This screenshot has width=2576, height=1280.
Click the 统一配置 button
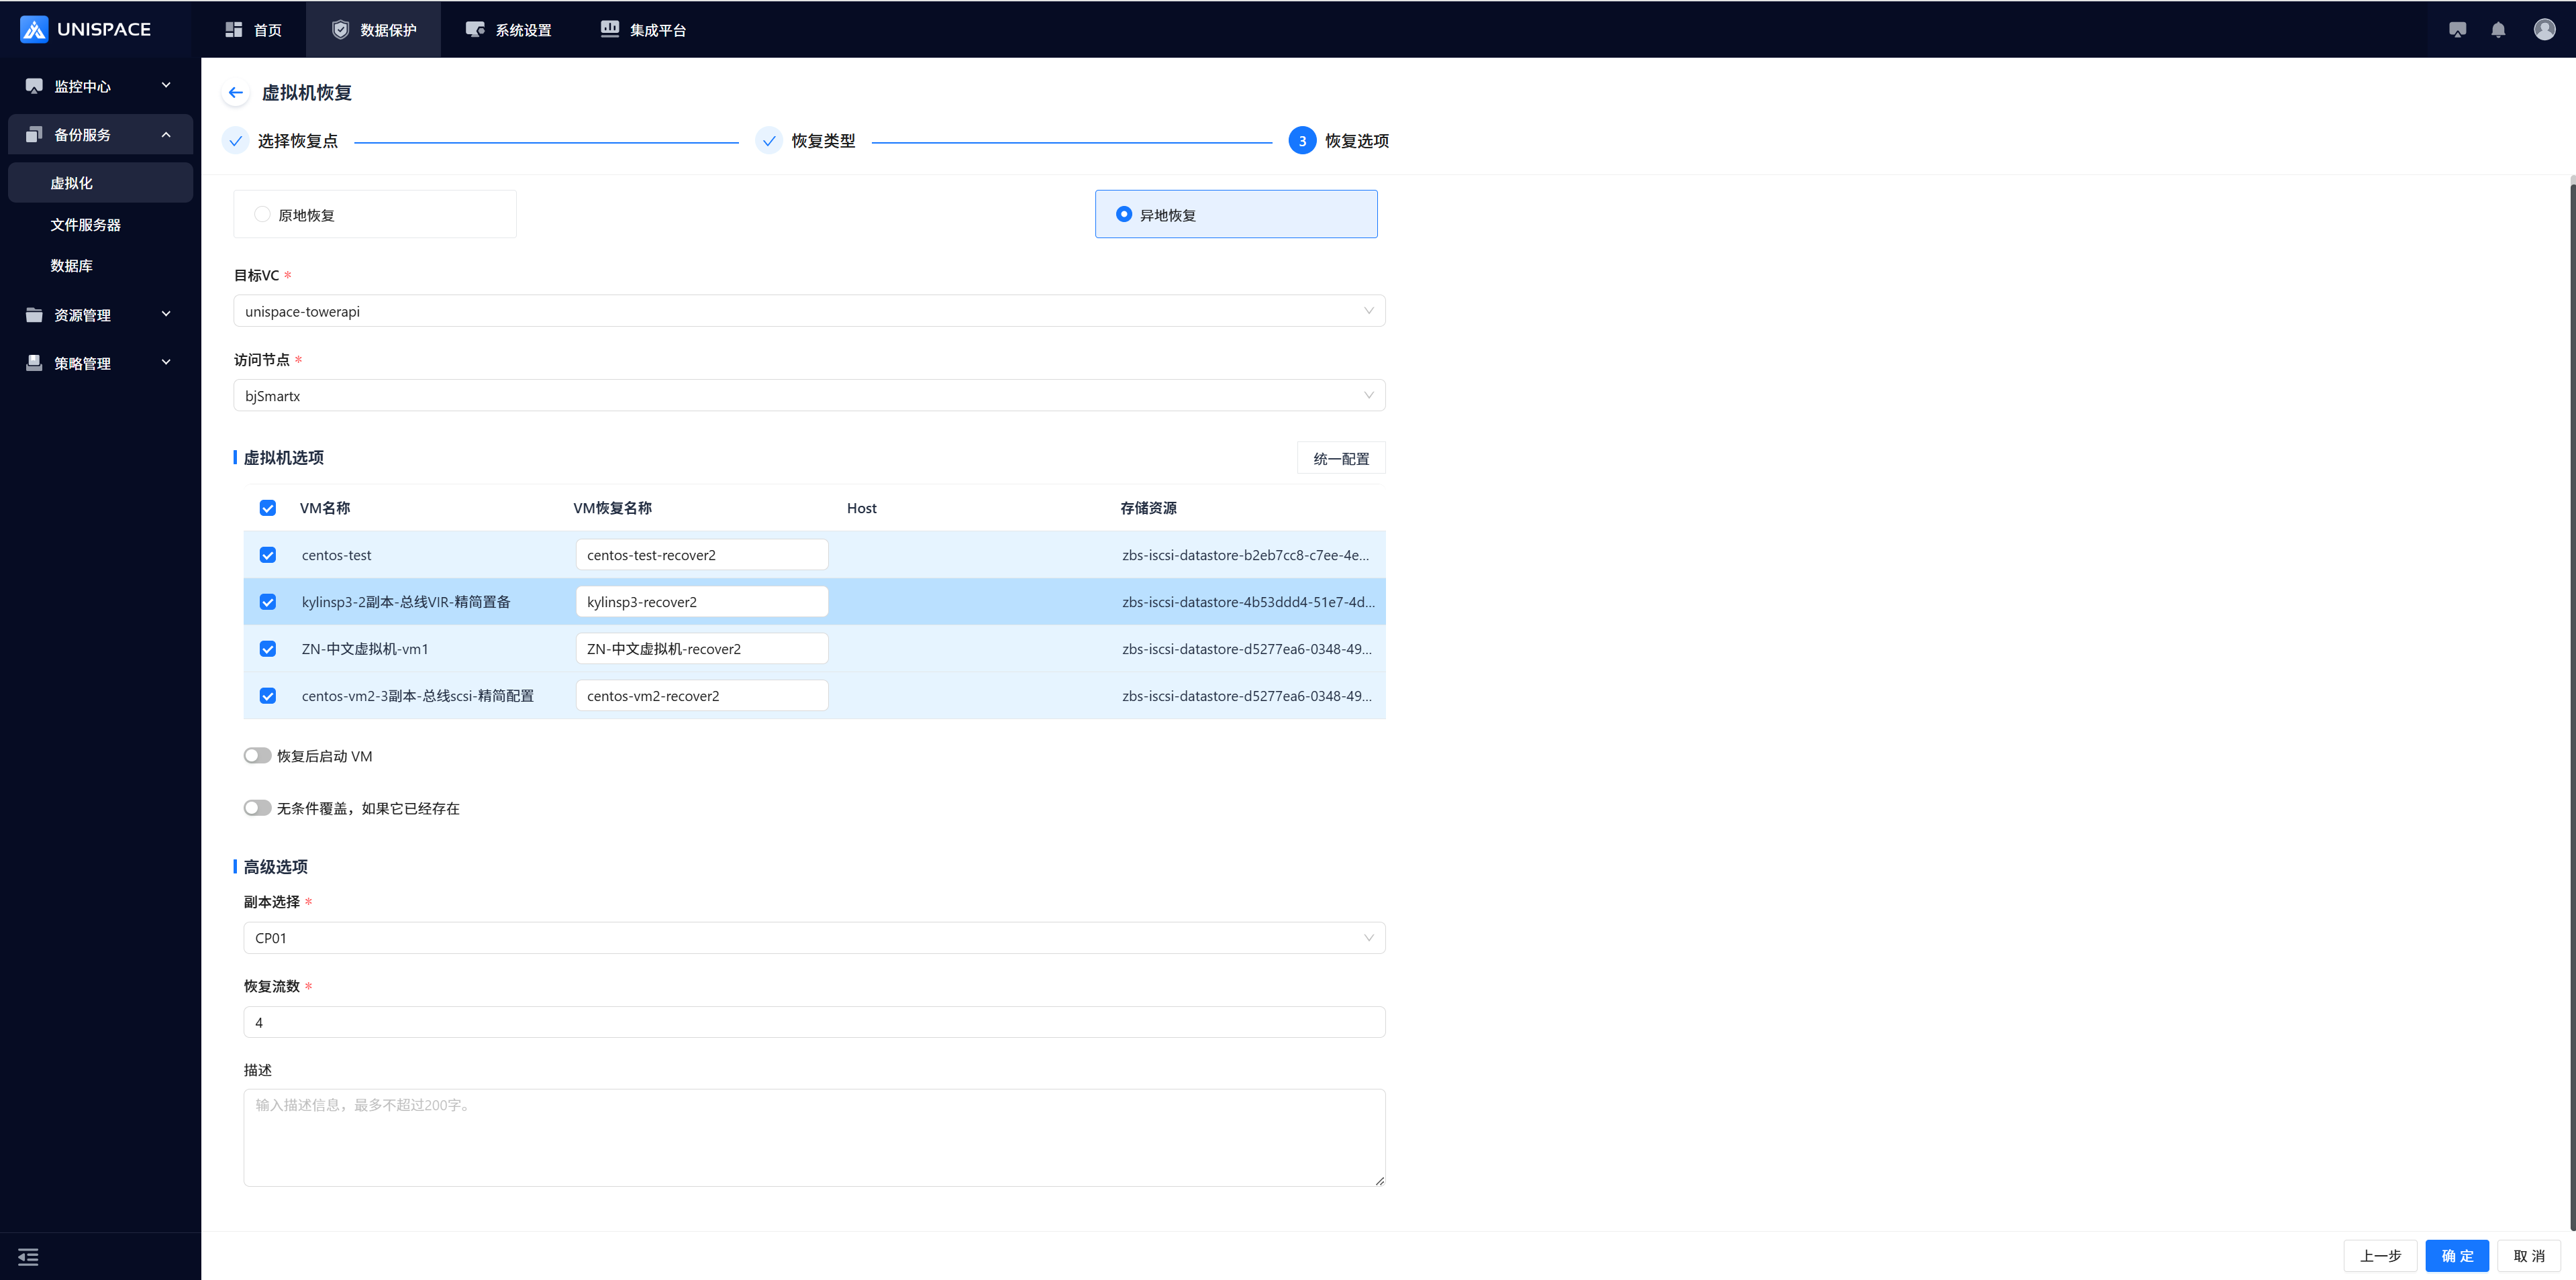(1340, 459)
